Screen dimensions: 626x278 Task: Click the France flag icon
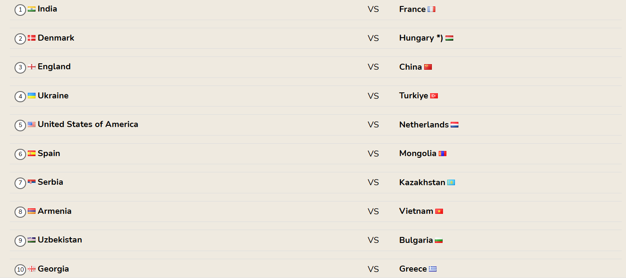[x=431, y=9]
